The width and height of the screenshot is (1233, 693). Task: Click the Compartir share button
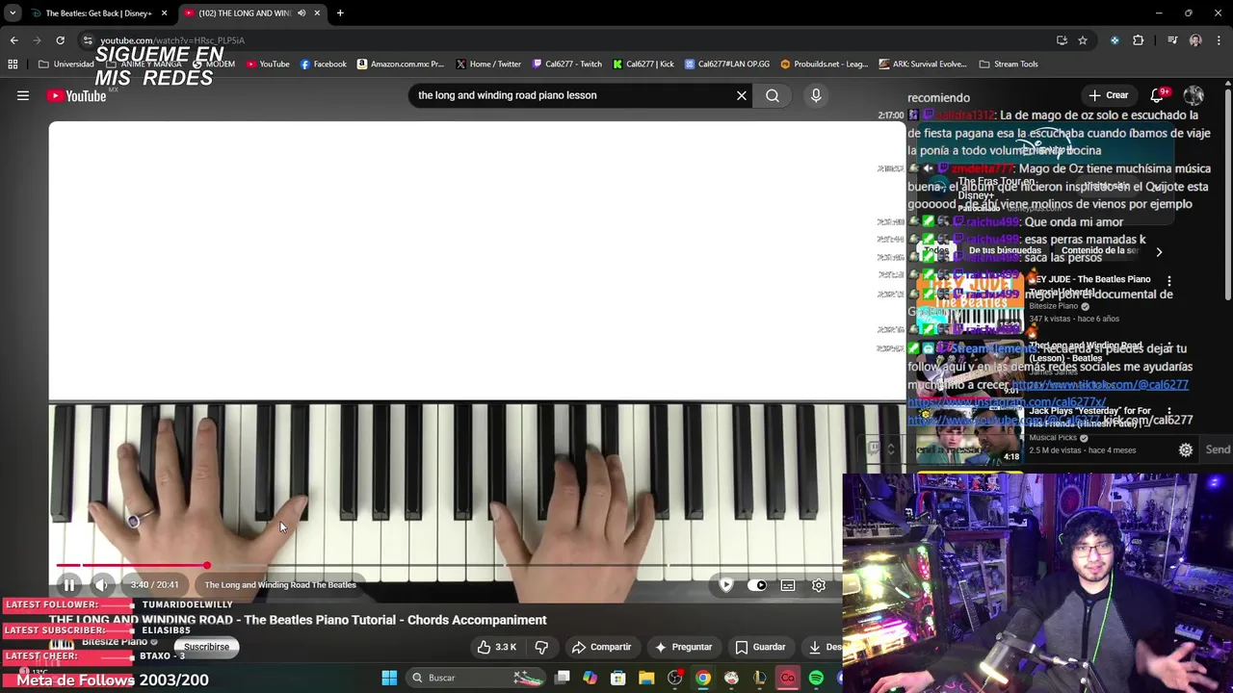[x=601, y=647]
